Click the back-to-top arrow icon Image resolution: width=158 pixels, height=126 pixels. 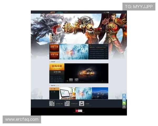pyautogui.click(x=124, y=107)
